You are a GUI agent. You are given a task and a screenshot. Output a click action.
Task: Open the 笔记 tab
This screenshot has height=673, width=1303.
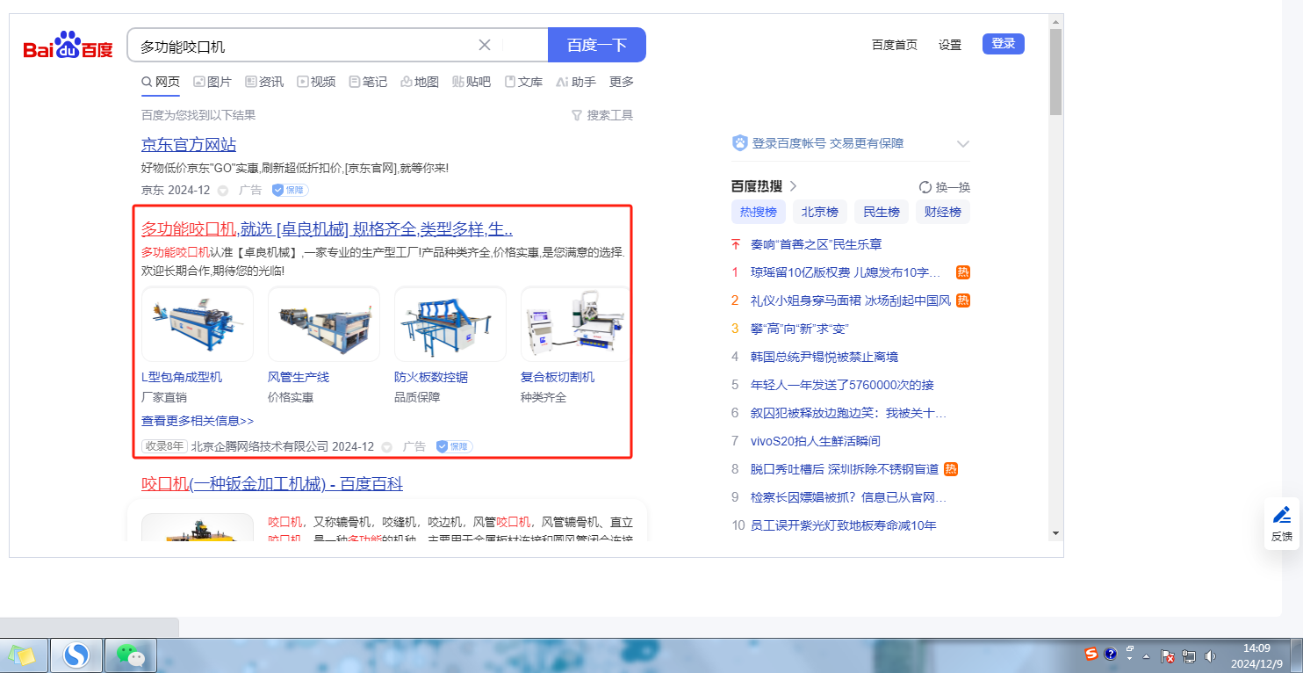[368, 82]
